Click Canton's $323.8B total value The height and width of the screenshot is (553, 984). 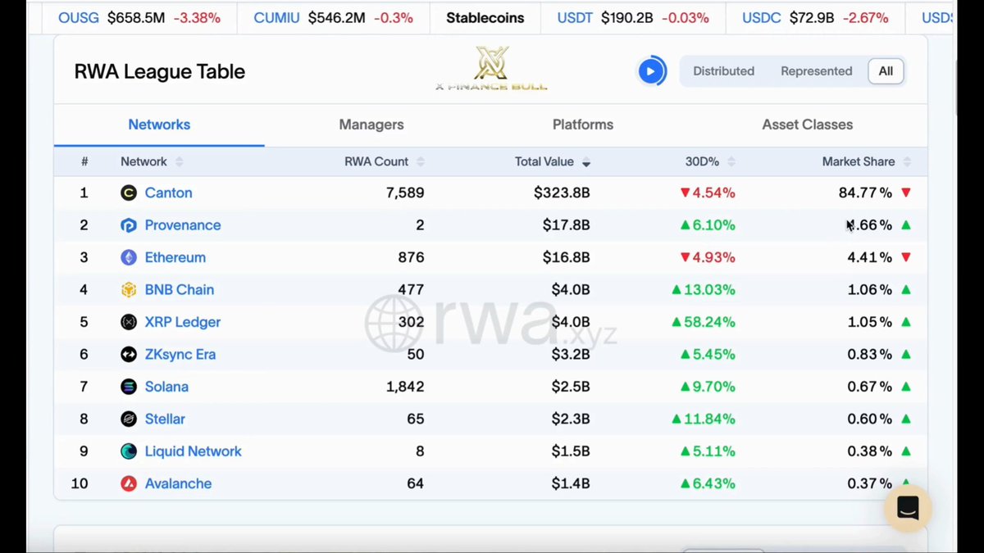click(x=562, y=193)
